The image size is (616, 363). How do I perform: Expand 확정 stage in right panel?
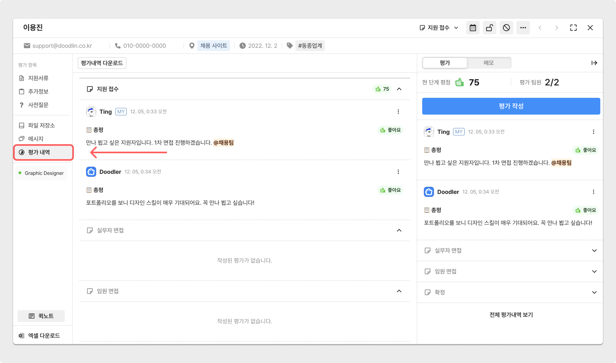click(x=594, y=292)
